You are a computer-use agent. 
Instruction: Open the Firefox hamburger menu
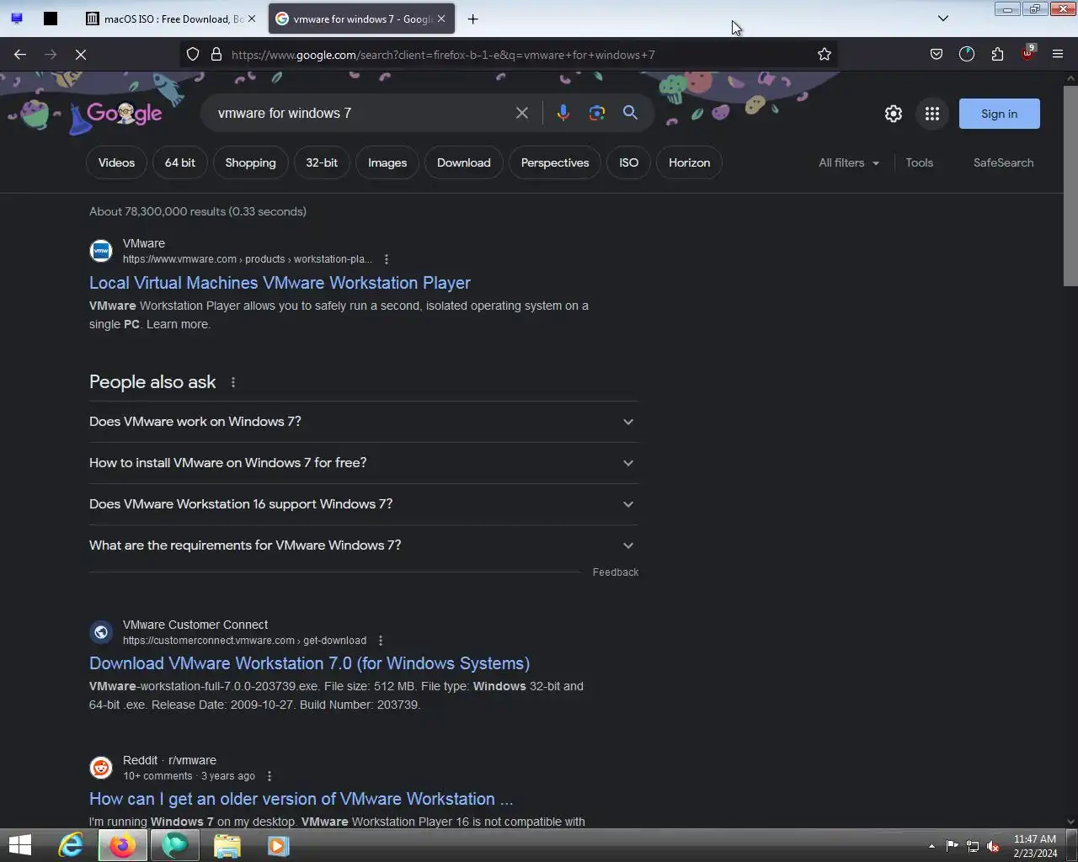pos(1058,55)
